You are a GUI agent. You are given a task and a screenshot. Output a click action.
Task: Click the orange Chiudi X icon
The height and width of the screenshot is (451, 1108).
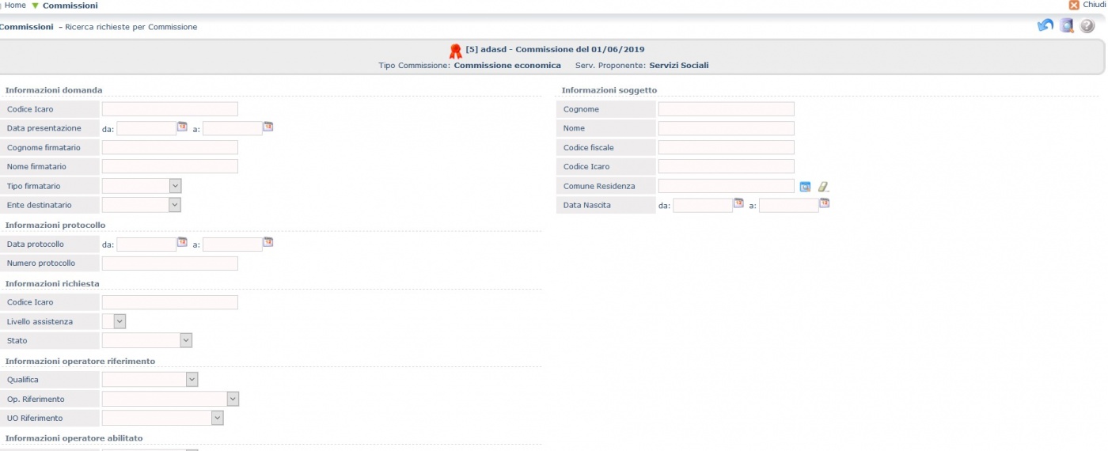[x=1074, y=6]
